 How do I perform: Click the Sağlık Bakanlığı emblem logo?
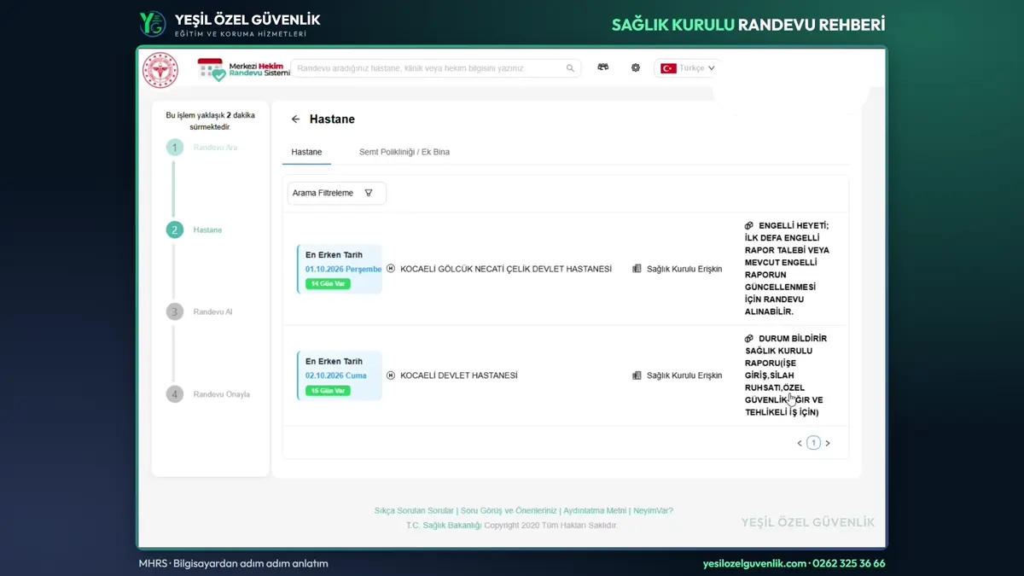click(160, 70)
